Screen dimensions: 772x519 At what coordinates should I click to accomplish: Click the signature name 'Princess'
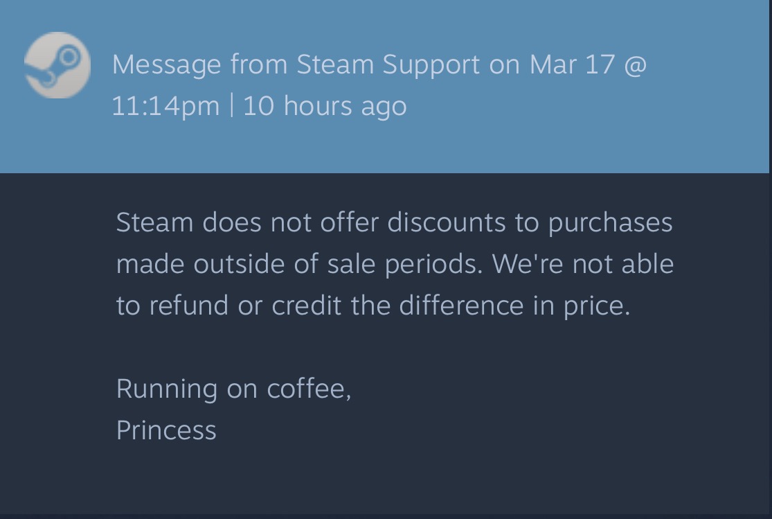[x=166, y=430]
